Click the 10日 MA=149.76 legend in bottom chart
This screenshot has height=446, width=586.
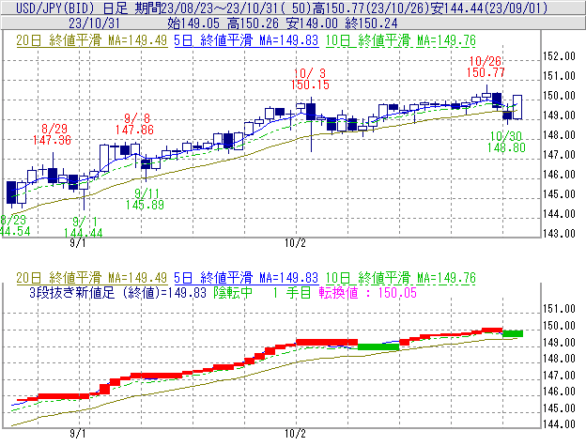401,278
